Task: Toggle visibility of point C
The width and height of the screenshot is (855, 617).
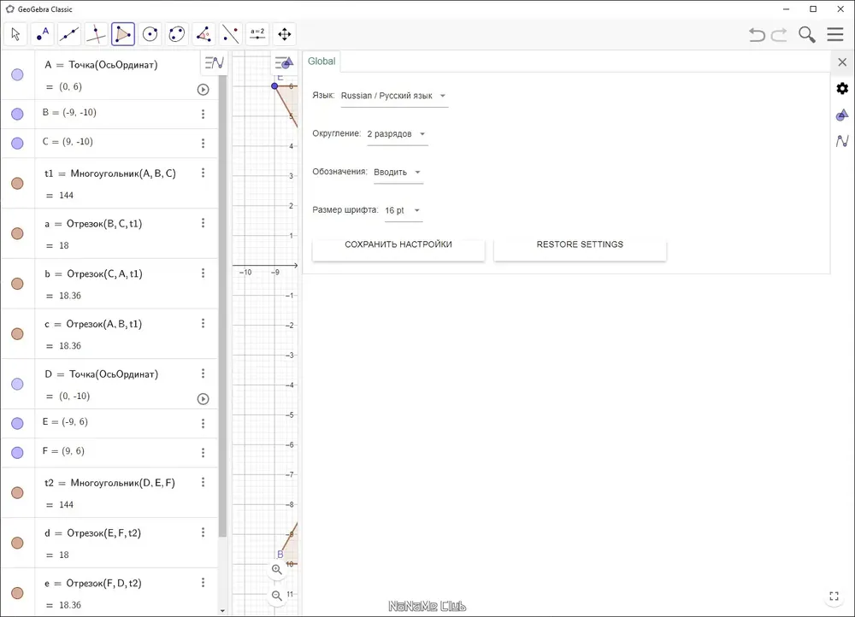Action: pyautogui.click(x=17, y=144)
